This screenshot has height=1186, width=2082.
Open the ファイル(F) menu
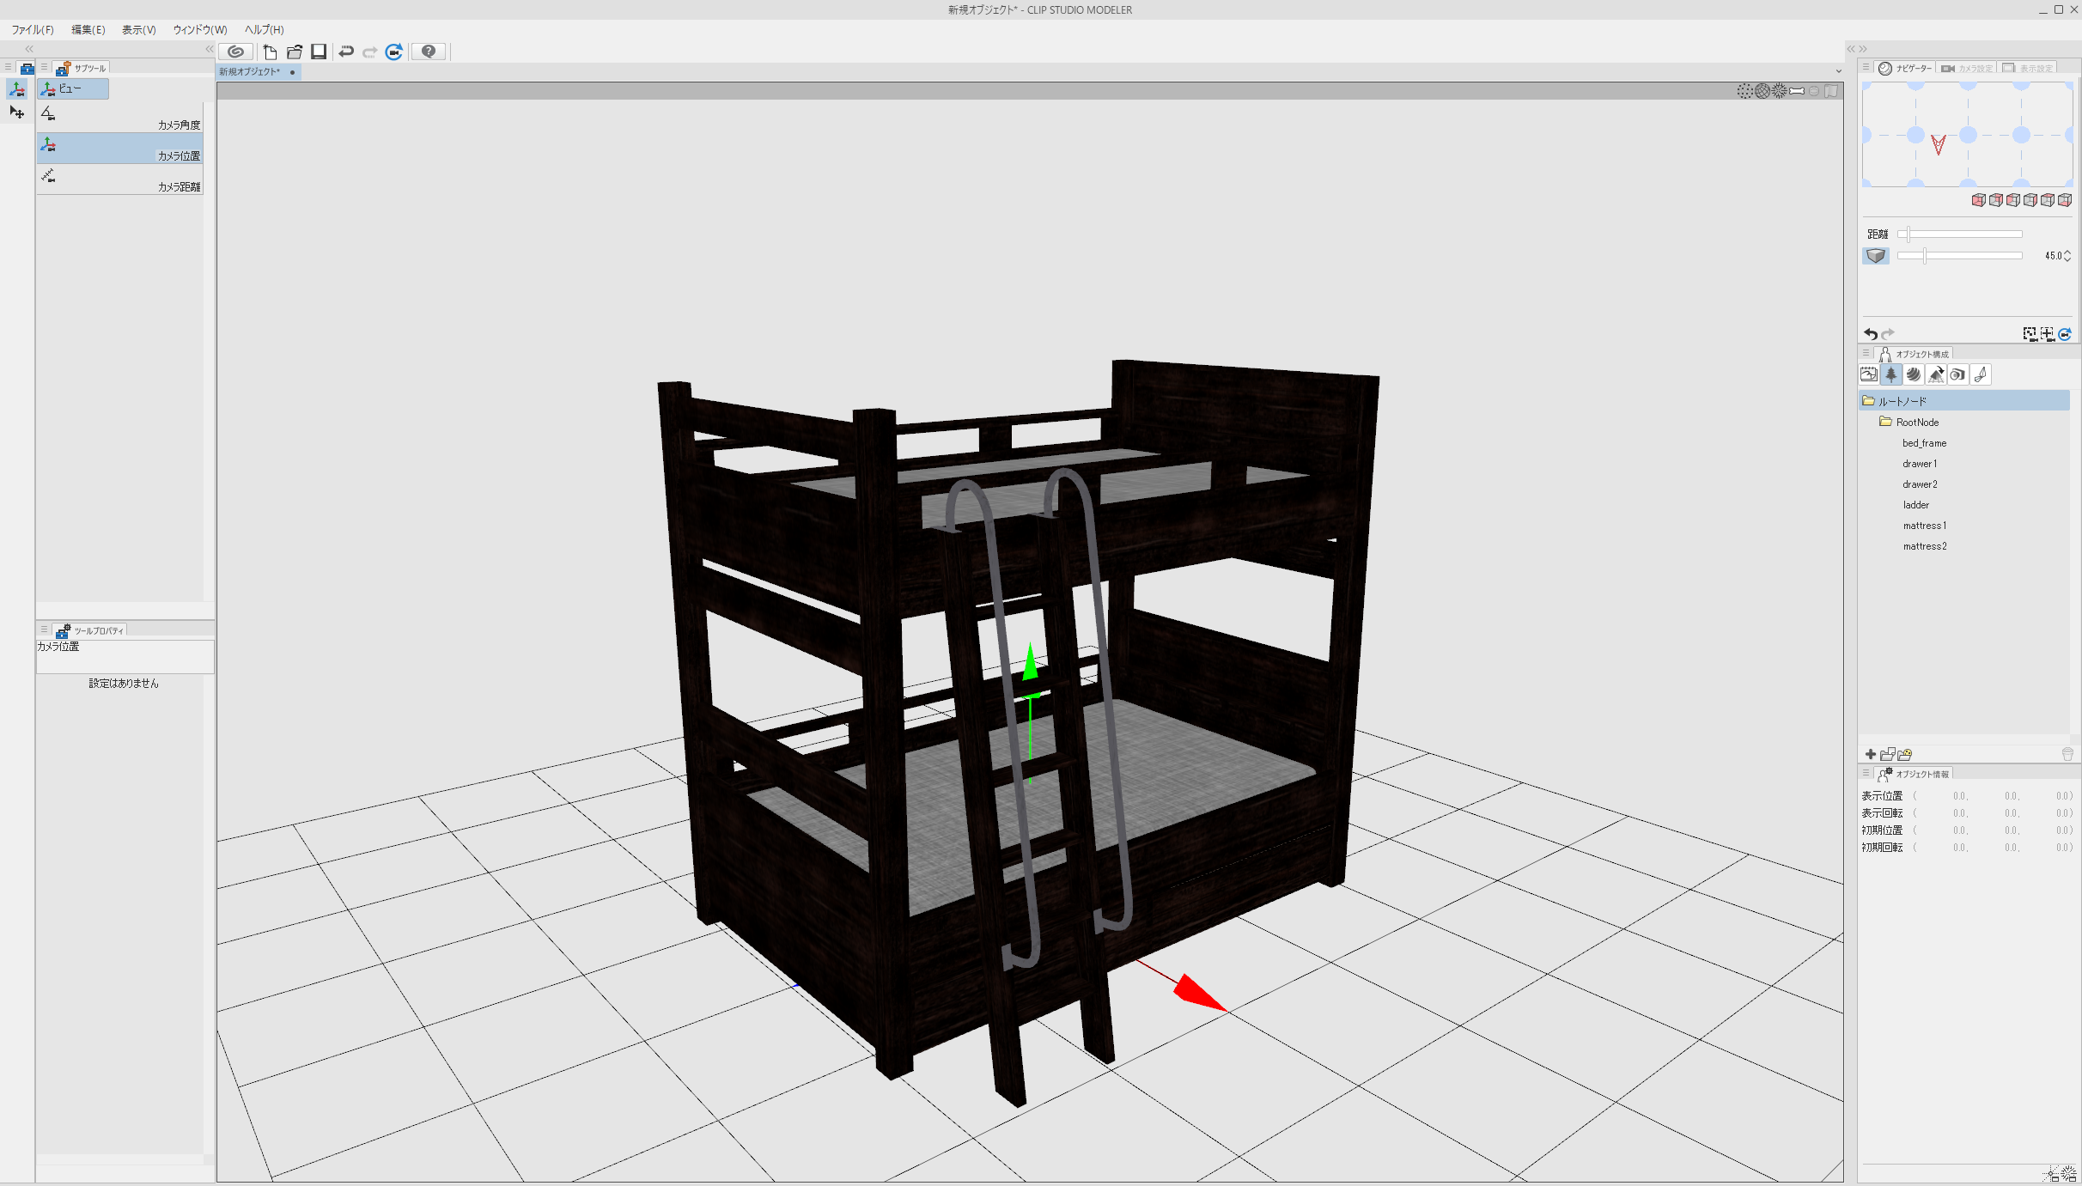(x=32, y=29)
